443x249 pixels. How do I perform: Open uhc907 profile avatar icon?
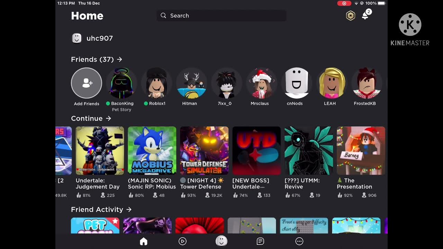click(76, 38)
